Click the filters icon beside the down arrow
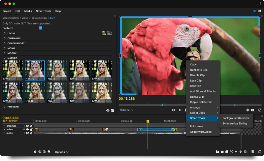 click(x=245, y=152)
